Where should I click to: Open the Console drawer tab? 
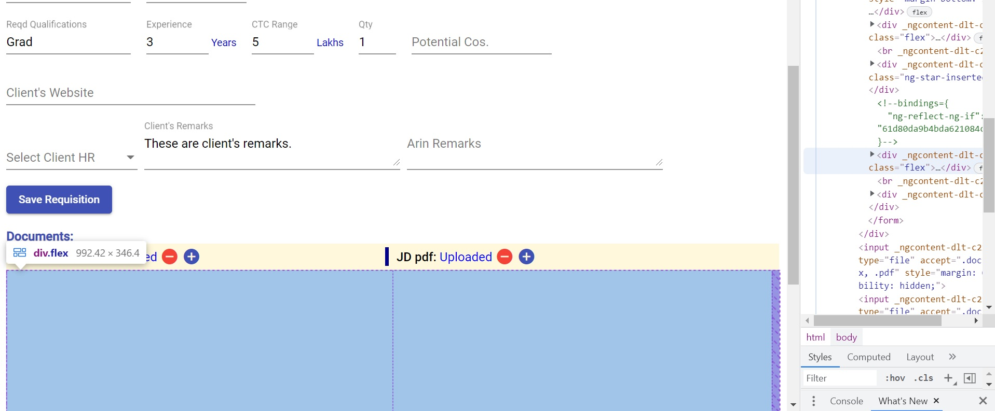(x=846, y=401)
